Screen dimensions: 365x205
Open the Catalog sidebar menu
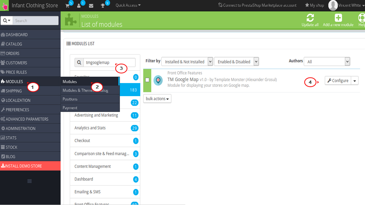(30, 44)
